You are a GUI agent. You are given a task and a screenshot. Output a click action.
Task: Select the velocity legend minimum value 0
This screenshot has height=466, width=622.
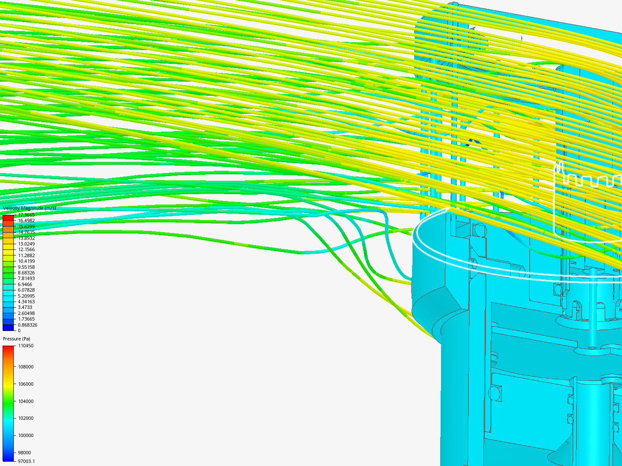19,331
